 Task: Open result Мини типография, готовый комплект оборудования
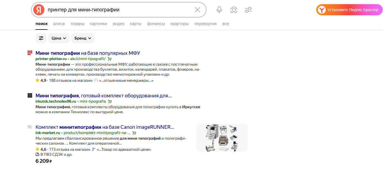coord(104,96)
